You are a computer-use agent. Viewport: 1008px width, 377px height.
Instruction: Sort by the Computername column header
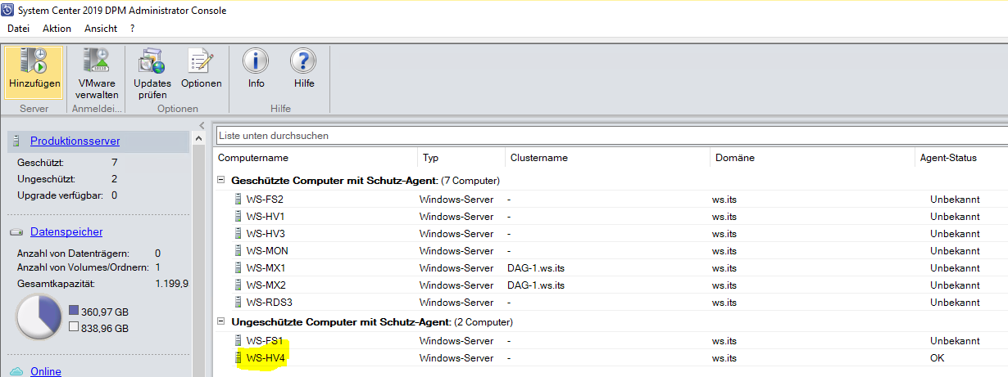(316, 158)
